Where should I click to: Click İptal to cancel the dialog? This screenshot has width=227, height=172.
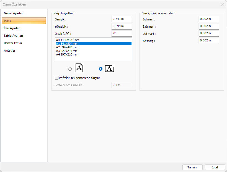[215, 167]
